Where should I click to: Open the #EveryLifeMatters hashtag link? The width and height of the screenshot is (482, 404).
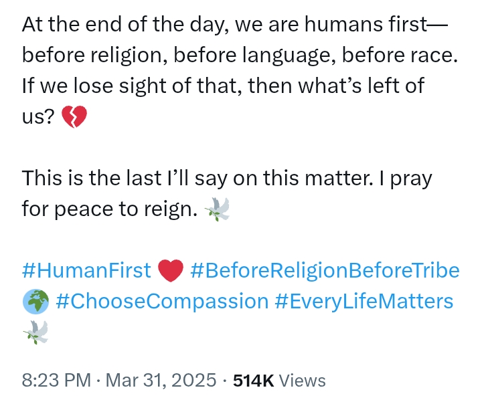point(364,302)
